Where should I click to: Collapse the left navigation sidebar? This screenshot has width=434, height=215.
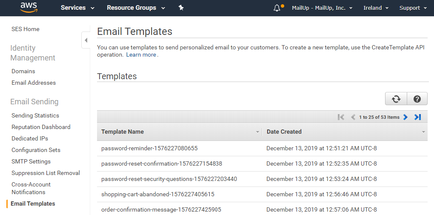86,40
